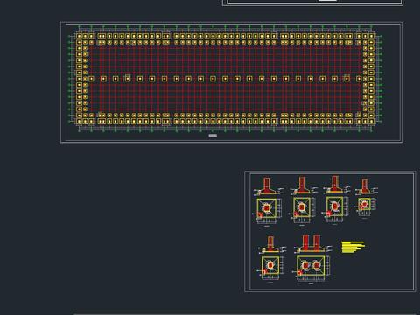
Task: Select the second footing plan in the top row
Action: click(x=302, y=206)
